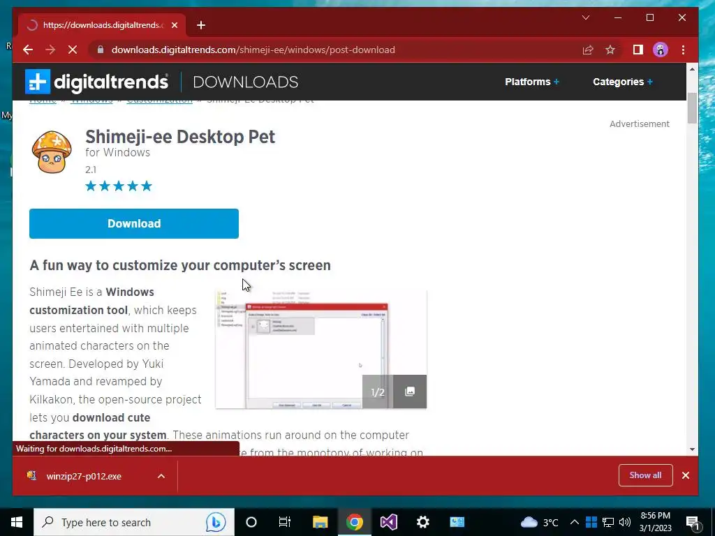Stop the page from loading

point(73,50)
